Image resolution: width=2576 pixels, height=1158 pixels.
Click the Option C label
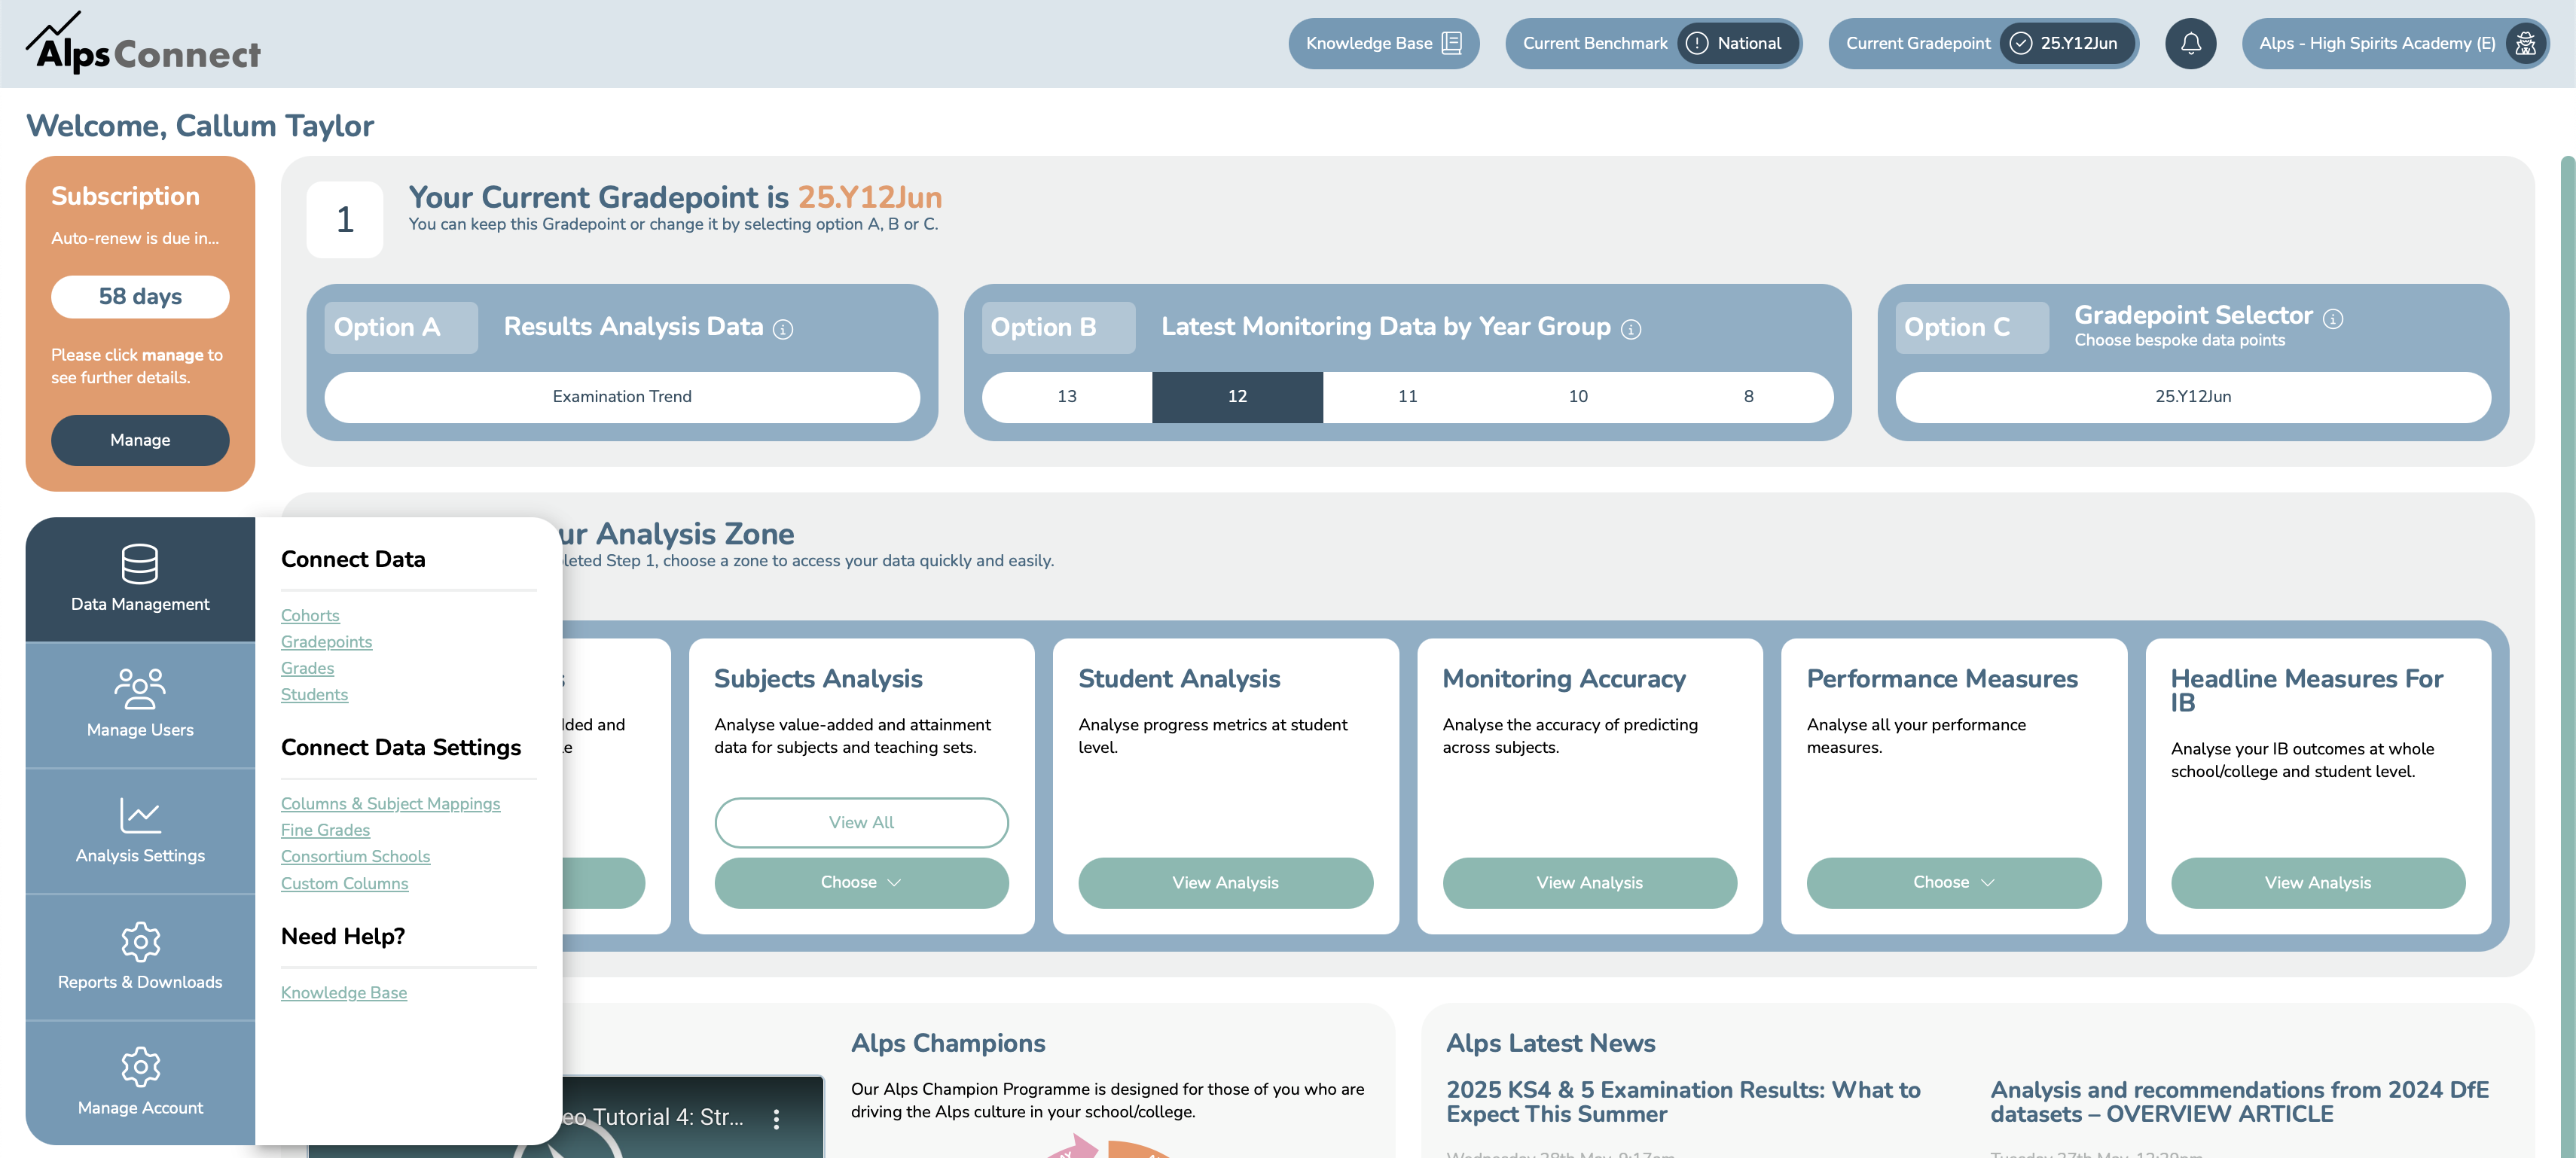click(x=1971, y=327)
